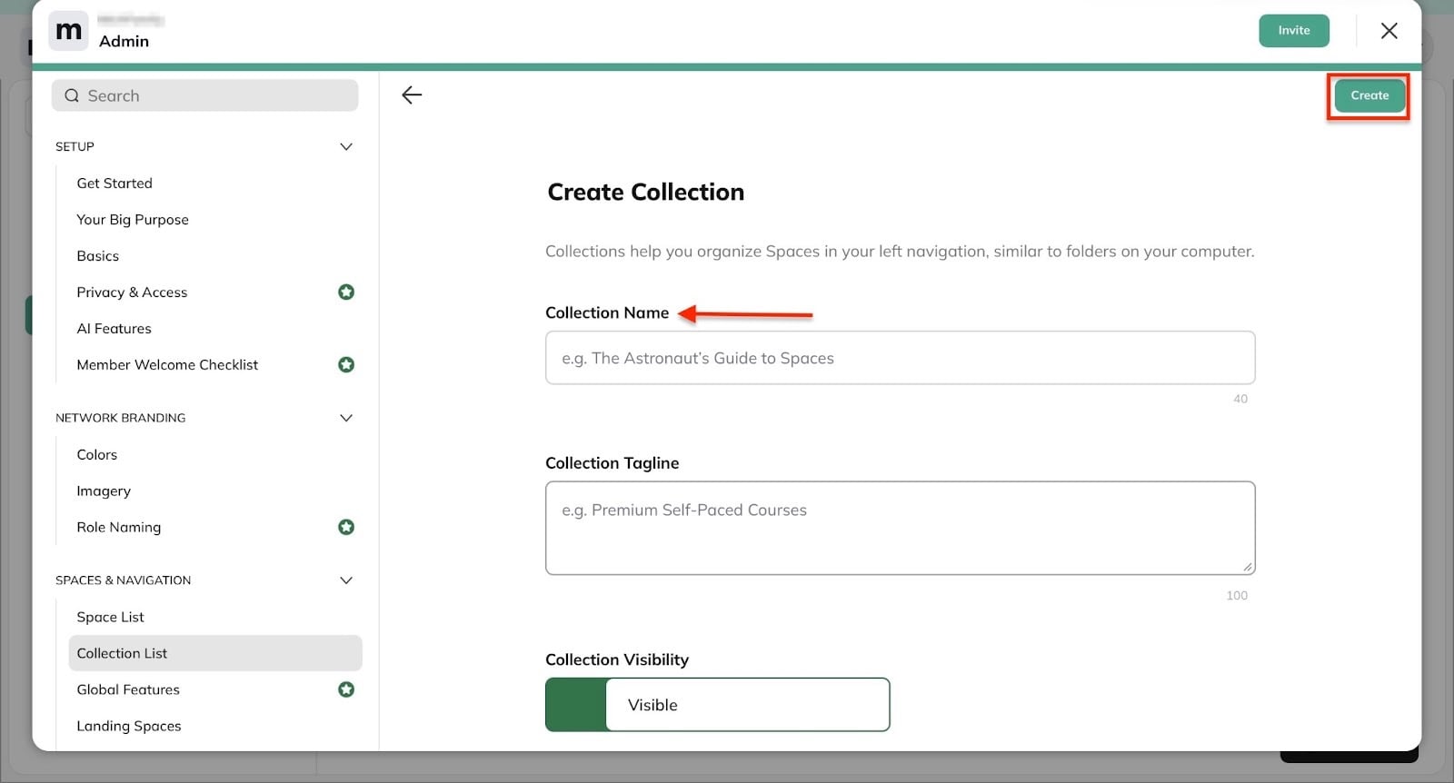Click the 'Collection Tagline' label

tap(612, 463)
